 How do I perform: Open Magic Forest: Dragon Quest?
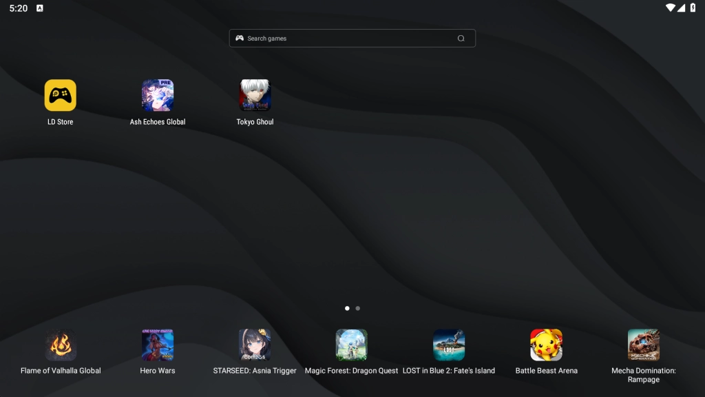[x=351, y=345]
